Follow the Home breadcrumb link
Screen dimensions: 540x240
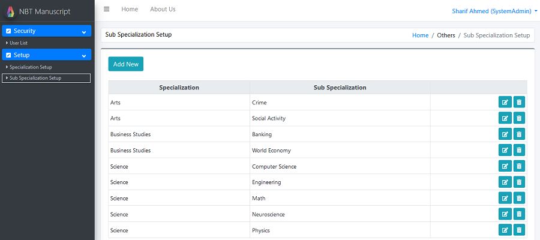click(x=420, y=35)
